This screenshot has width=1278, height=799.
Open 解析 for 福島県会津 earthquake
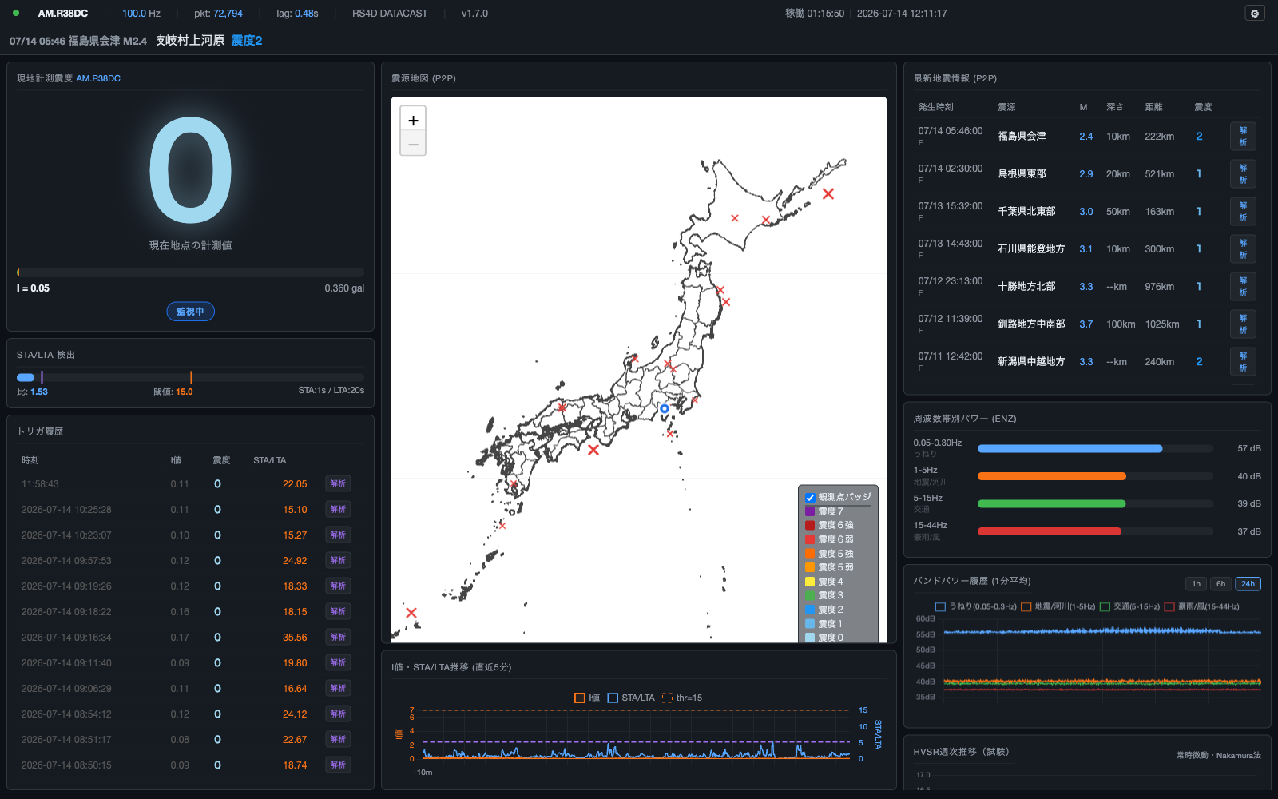coord(1243,137)
